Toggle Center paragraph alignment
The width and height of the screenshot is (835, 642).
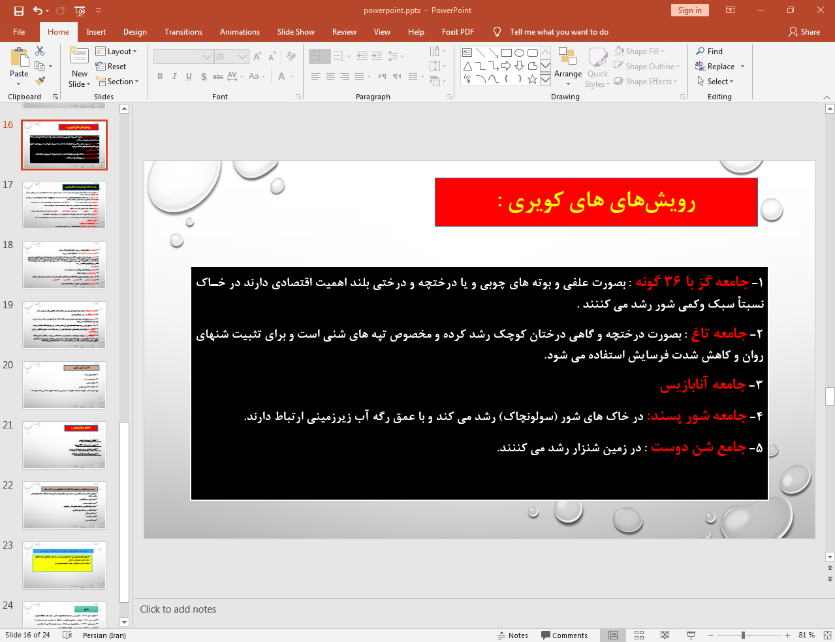[330, 76]
